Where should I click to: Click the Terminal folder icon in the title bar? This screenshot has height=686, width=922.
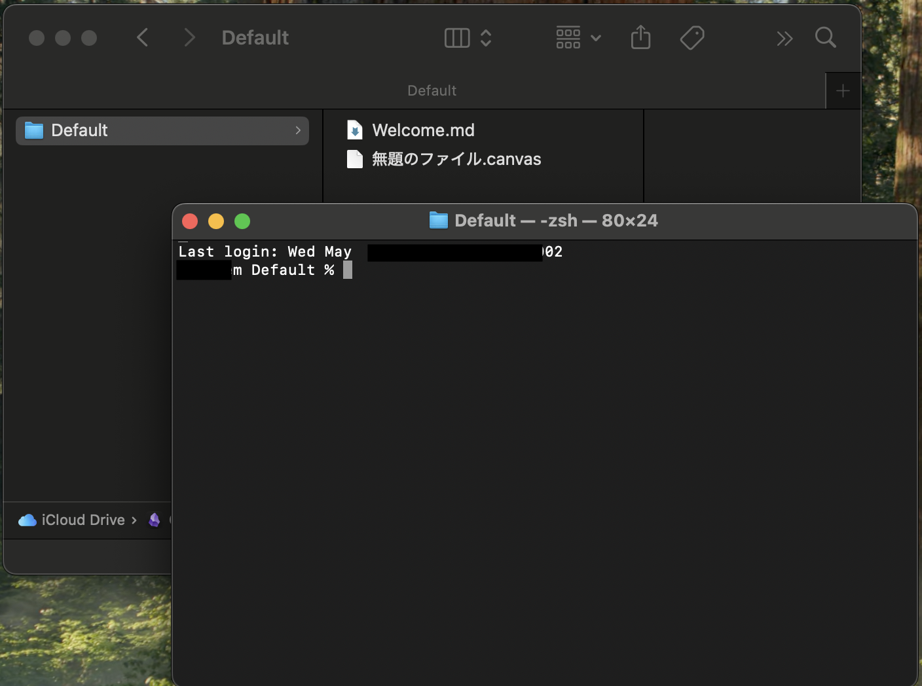(437, 220)
